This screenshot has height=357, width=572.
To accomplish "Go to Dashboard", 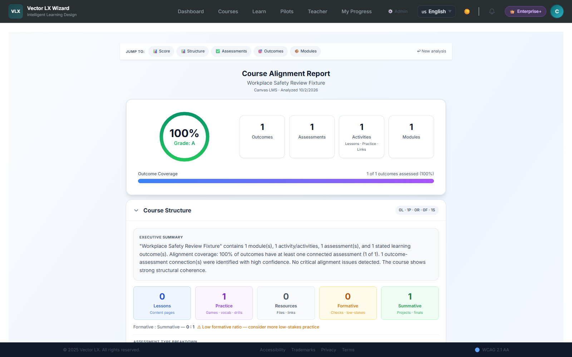I will click(191, 11).
